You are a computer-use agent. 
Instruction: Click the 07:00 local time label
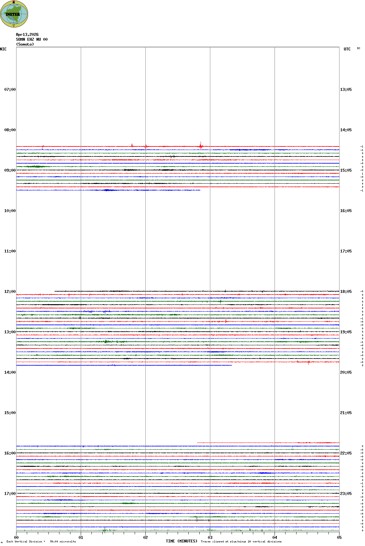tap(10, 90)
